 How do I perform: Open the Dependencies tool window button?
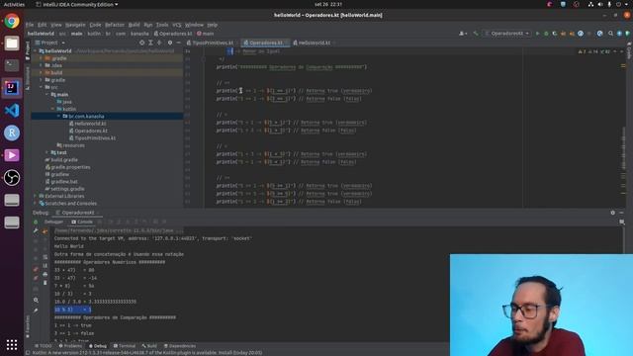(180, 346)
